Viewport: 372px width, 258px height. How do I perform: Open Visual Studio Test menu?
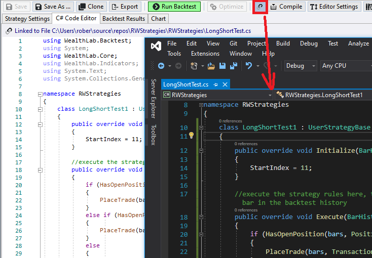pyautogui.click(x=333, y=44)
